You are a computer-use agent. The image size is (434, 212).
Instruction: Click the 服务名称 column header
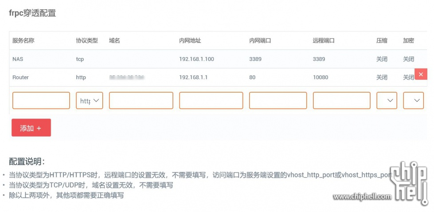coord(23,41)
